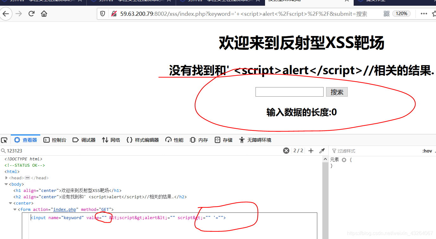Click the QR code icon in the address bar
Image resolution: width=436 pixels, height=239 pixels.
[x=386, y=14]
